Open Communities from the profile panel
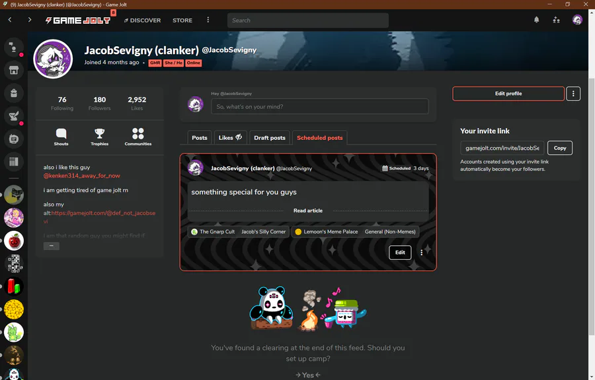The image size is (595, 380). (138, 137)
